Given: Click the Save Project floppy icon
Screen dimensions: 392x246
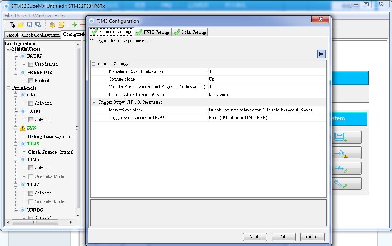Looking at the screenshot, I should pos(30,25).
